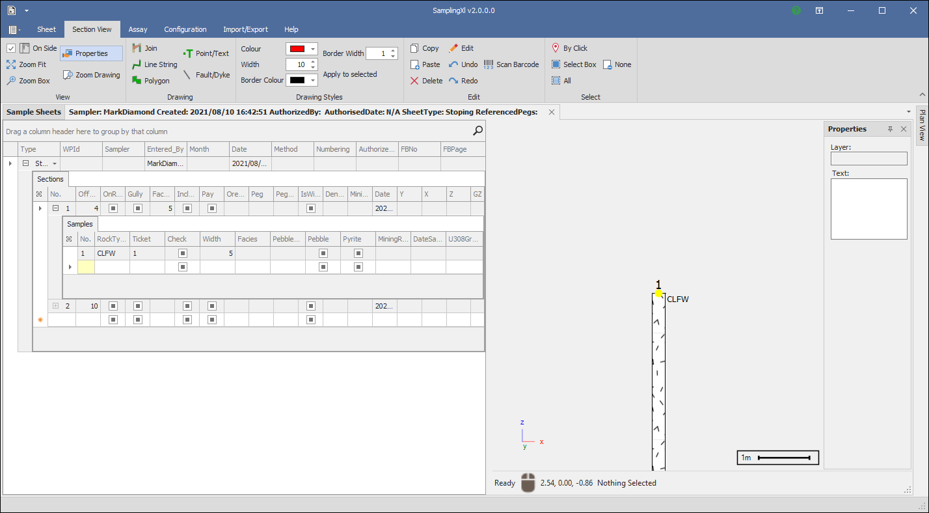
Task: Click Apply to selected button
Action: pyautogui.click(x=350, y=74)
